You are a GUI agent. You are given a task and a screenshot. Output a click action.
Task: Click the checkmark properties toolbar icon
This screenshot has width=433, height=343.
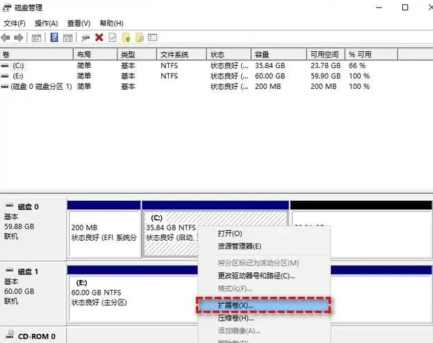(x=112, y=38)
